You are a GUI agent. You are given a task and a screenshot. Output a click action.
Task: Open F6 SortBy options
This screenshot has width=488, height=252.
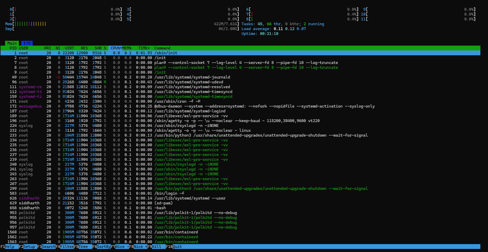[x=104, y=247]
